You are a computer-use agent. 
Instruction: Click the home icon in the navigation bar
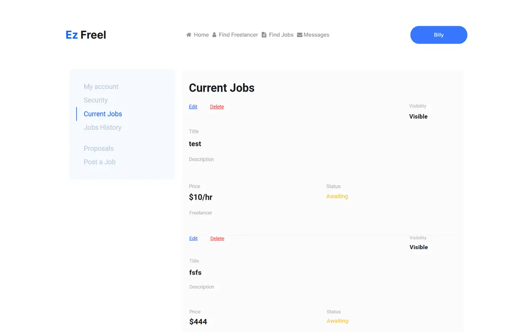189,35
